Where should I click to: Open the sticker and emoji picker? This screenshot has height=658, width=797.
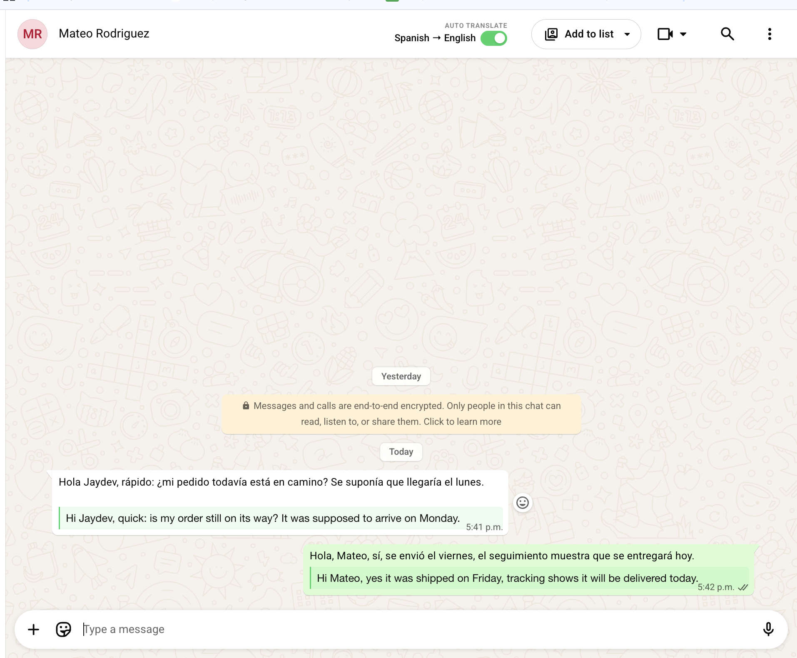coord(63,629)
